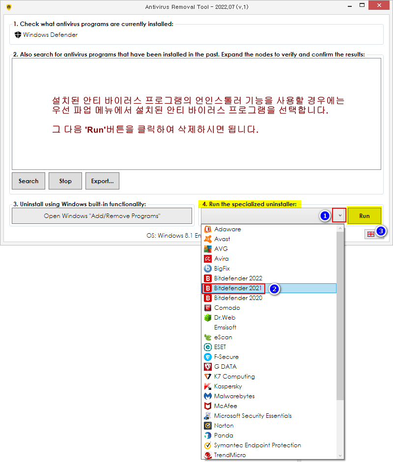393x462 pixels.
Task: Click the app logo in title bar
Action: [x=9, y=7]
